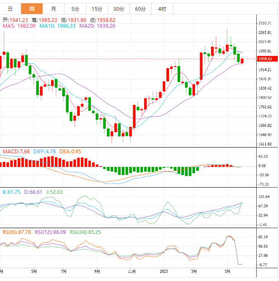Switch to the 5分 timeframe tab
The image size is (279, 281).
(x=75, y=9)
